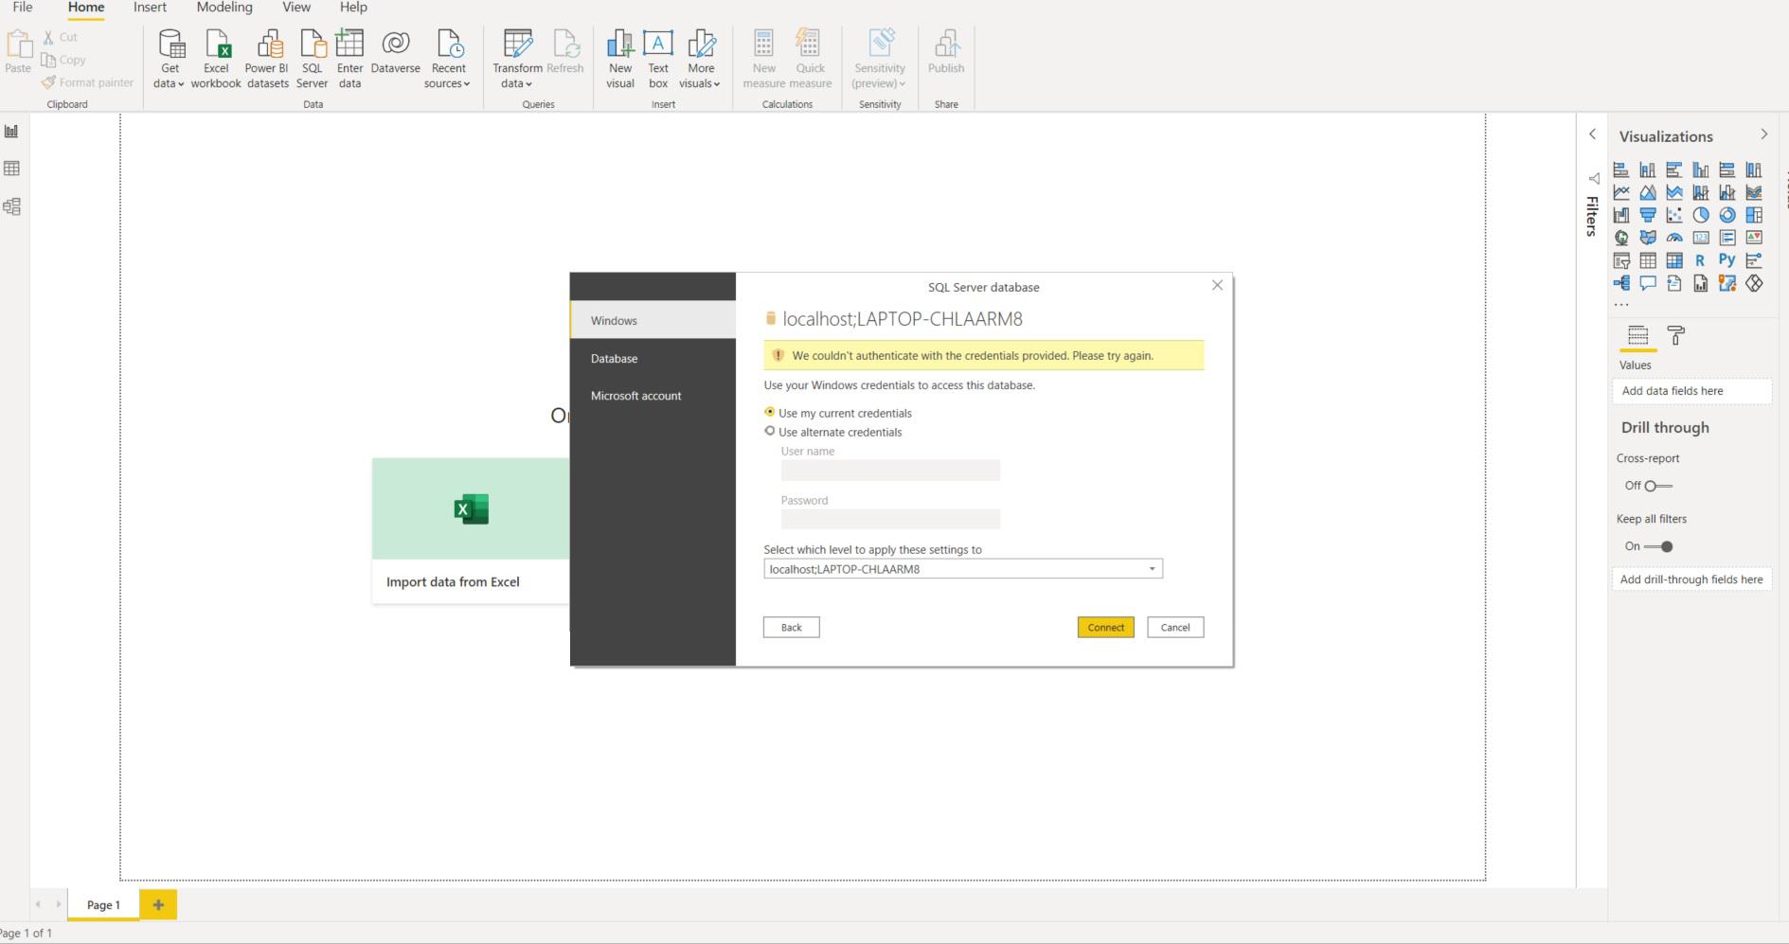1789x944 pixels.
Task: Select the Donut chart visual
Action: click(1727, 215)
